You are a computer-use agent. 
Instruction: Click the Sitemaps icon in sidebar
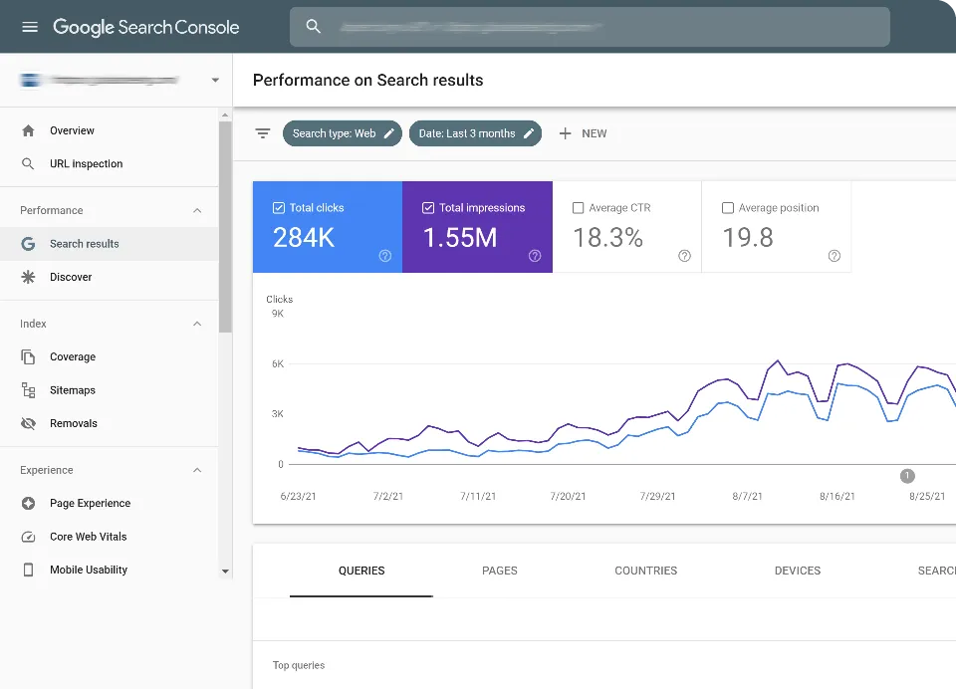(28, 390)
